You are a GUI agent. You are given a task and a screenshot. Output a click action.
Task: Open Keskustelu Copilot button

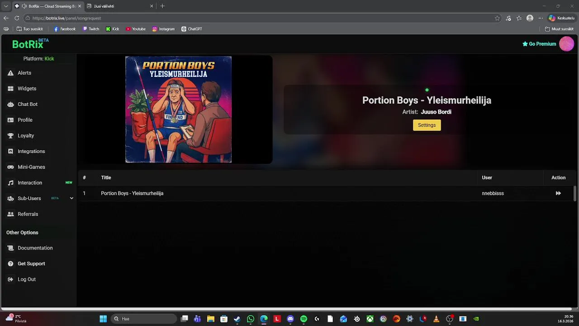coord(561,18)
